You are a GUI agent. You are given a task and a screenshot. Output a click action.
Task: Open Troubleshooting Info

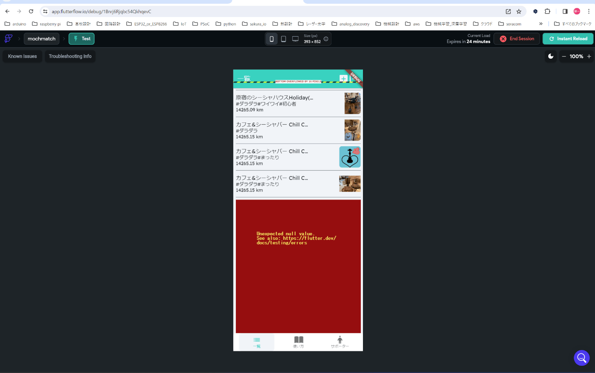coord(70,56)
